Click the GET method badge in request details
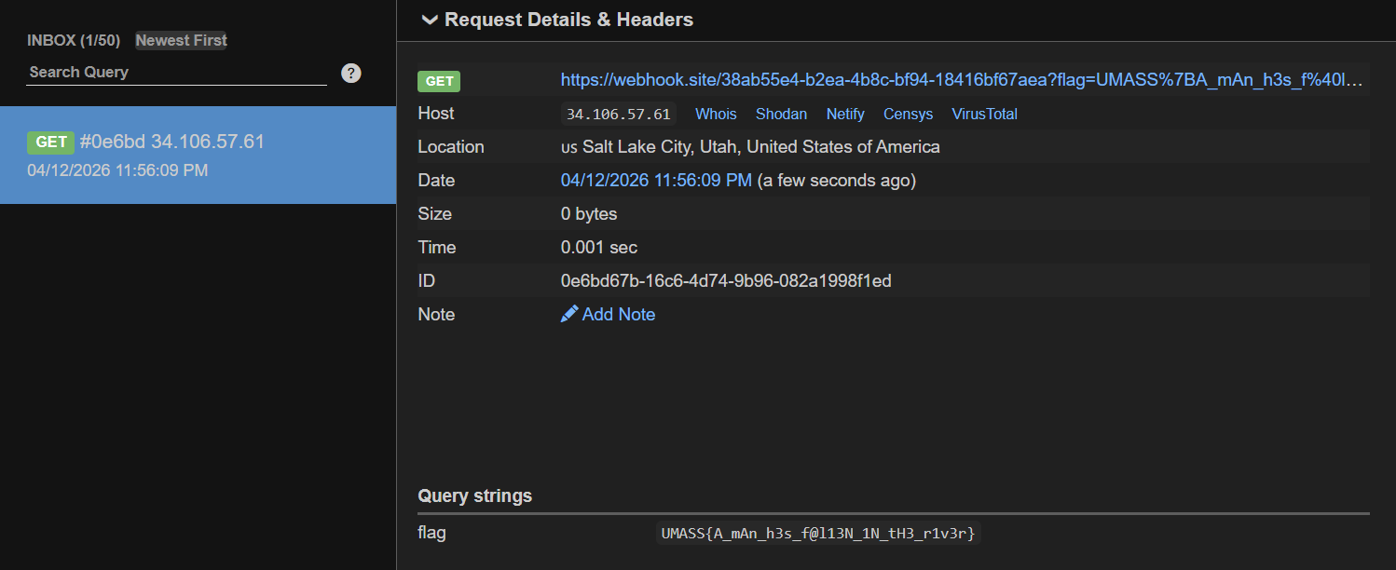 (439, 81)
